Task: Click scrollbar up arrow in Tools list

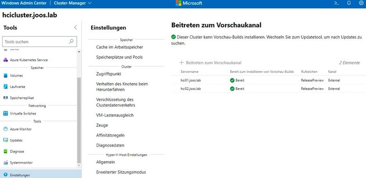Action: point(79,52)
